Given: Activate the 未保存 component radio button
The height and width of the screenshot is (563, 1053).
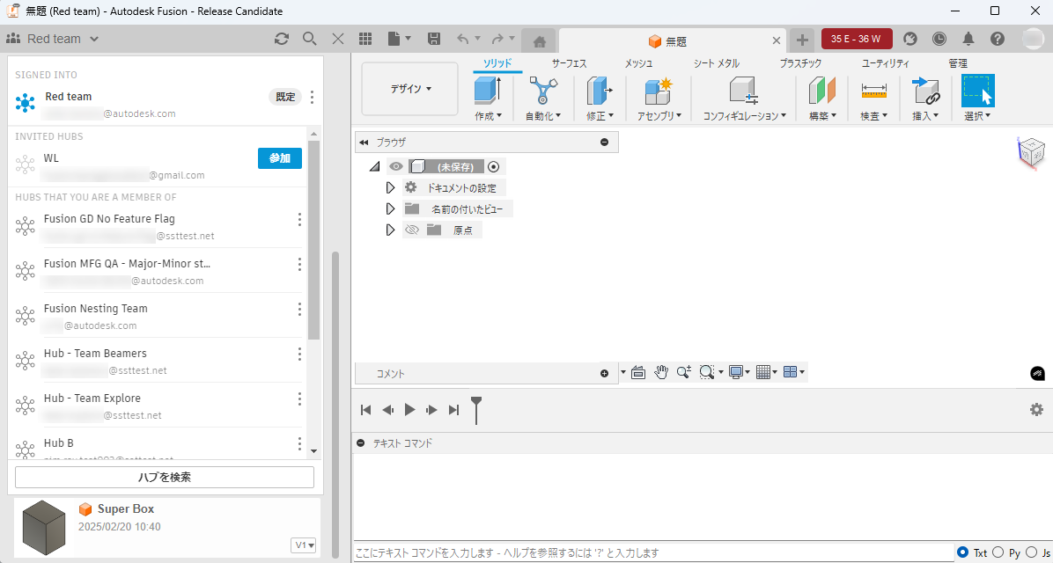Looking at the screenshot, I should click(494, 166).
